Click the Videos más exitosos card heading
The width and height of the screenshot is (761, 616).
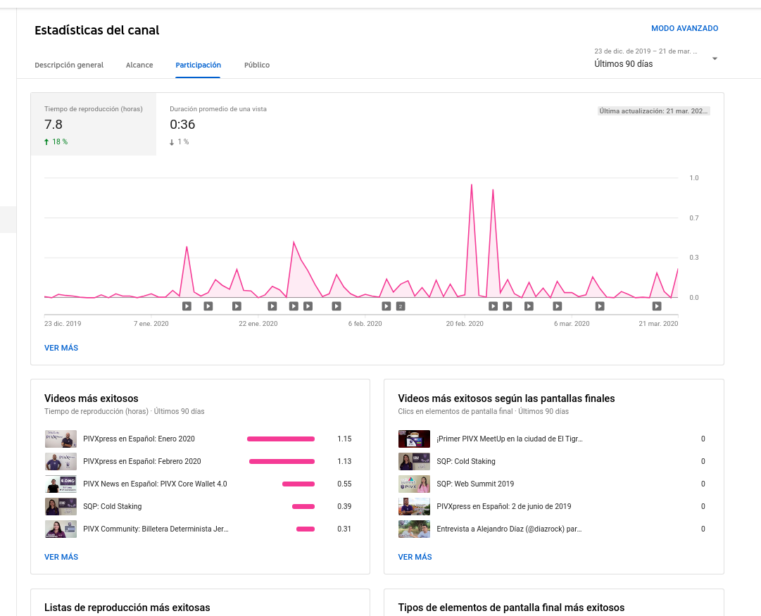coord(92,398)
